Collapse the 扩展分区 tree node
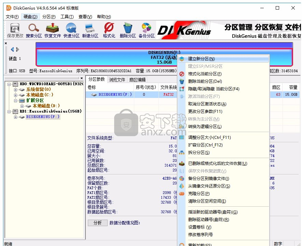 (15, 101)
